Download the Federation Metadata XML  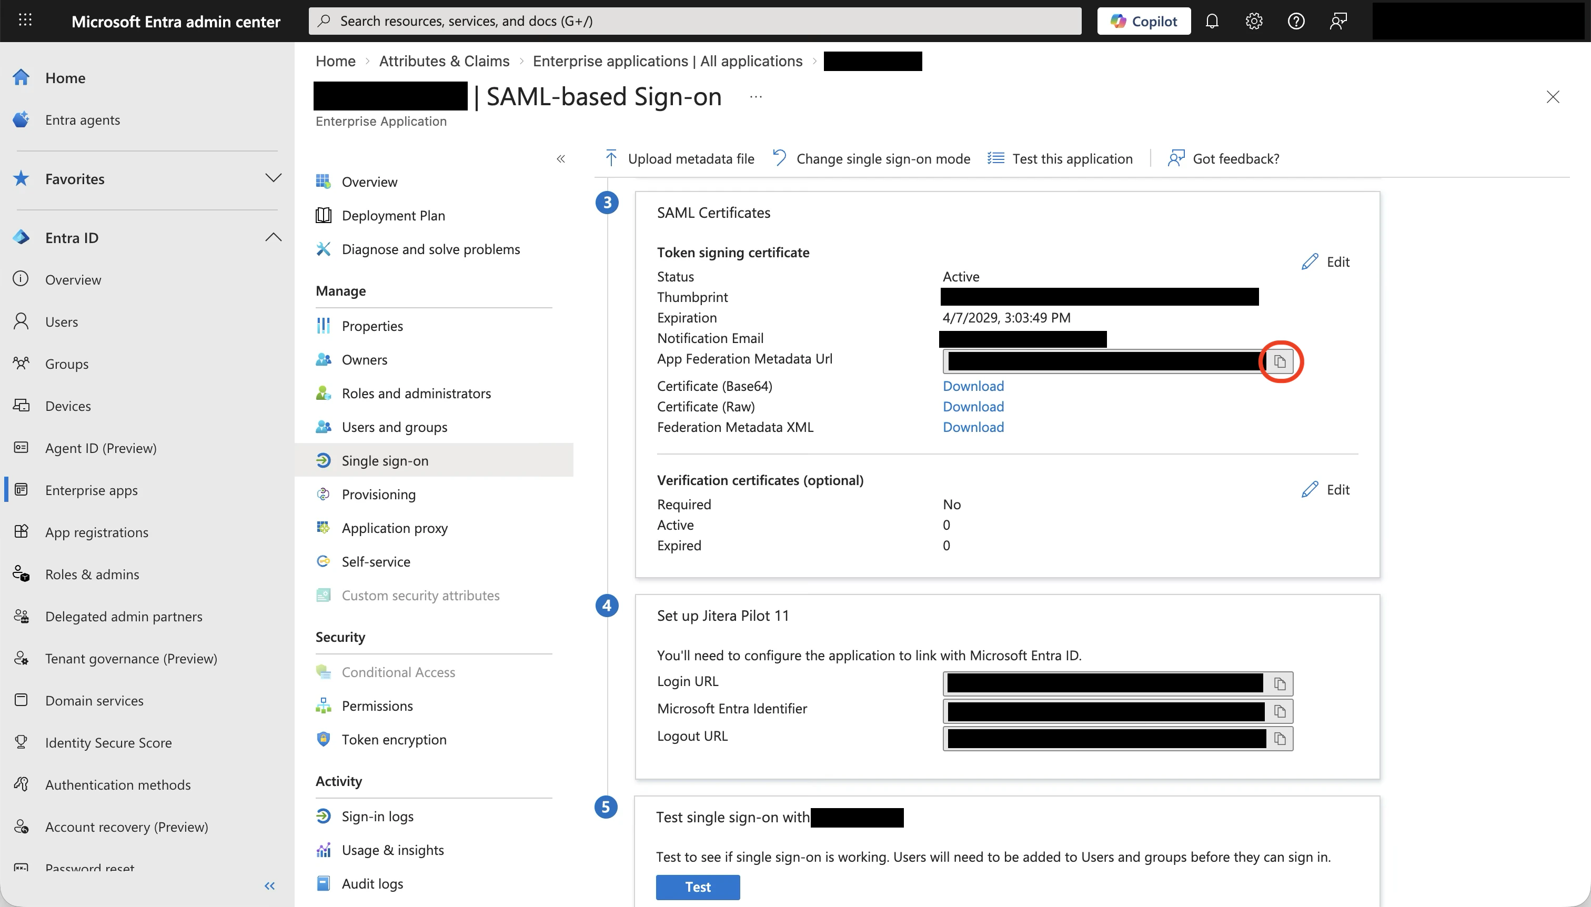pyautogui.click(x=973, y=427)
